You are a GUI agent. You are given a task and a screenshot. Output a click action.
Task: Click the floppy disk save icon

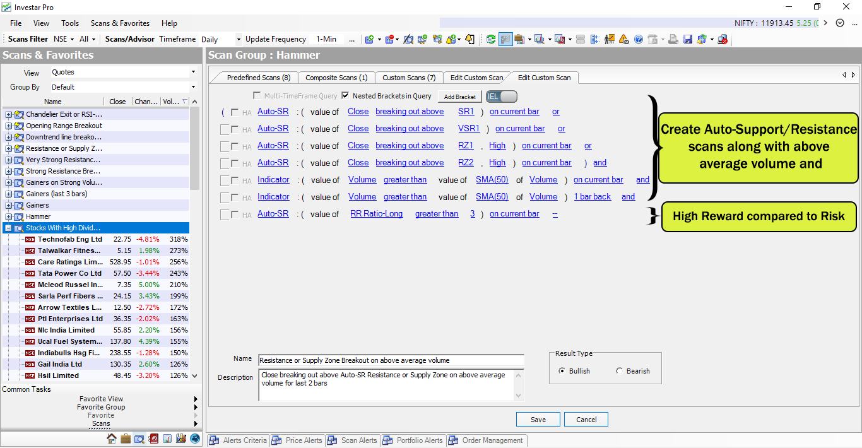(688, 39)
